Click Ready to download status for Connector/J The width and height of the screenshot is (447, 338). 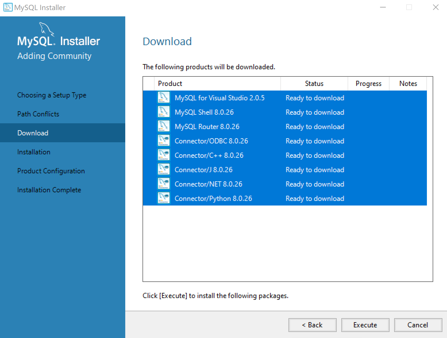(x=315, y=170)
